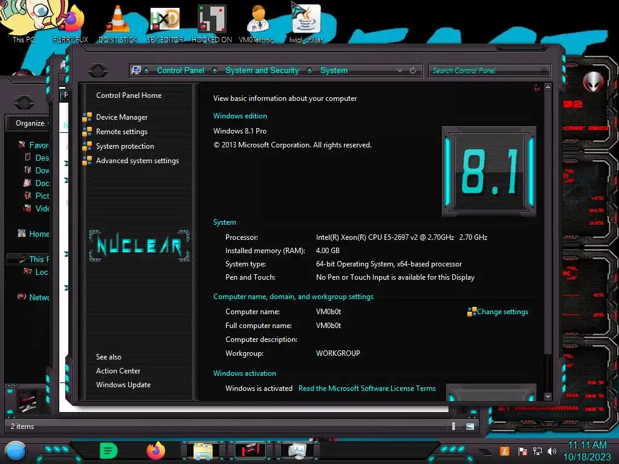Open Control Panel Home
The image size is (619, 464).
(x=129, y=95)
